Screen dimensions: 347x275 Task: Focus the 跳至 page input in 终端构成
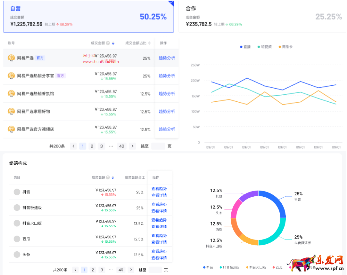pyautogui.click(x=155, y=270)
